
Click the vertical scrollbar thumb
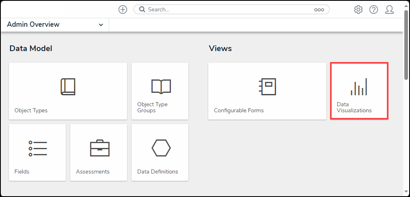tap(406, 45)
